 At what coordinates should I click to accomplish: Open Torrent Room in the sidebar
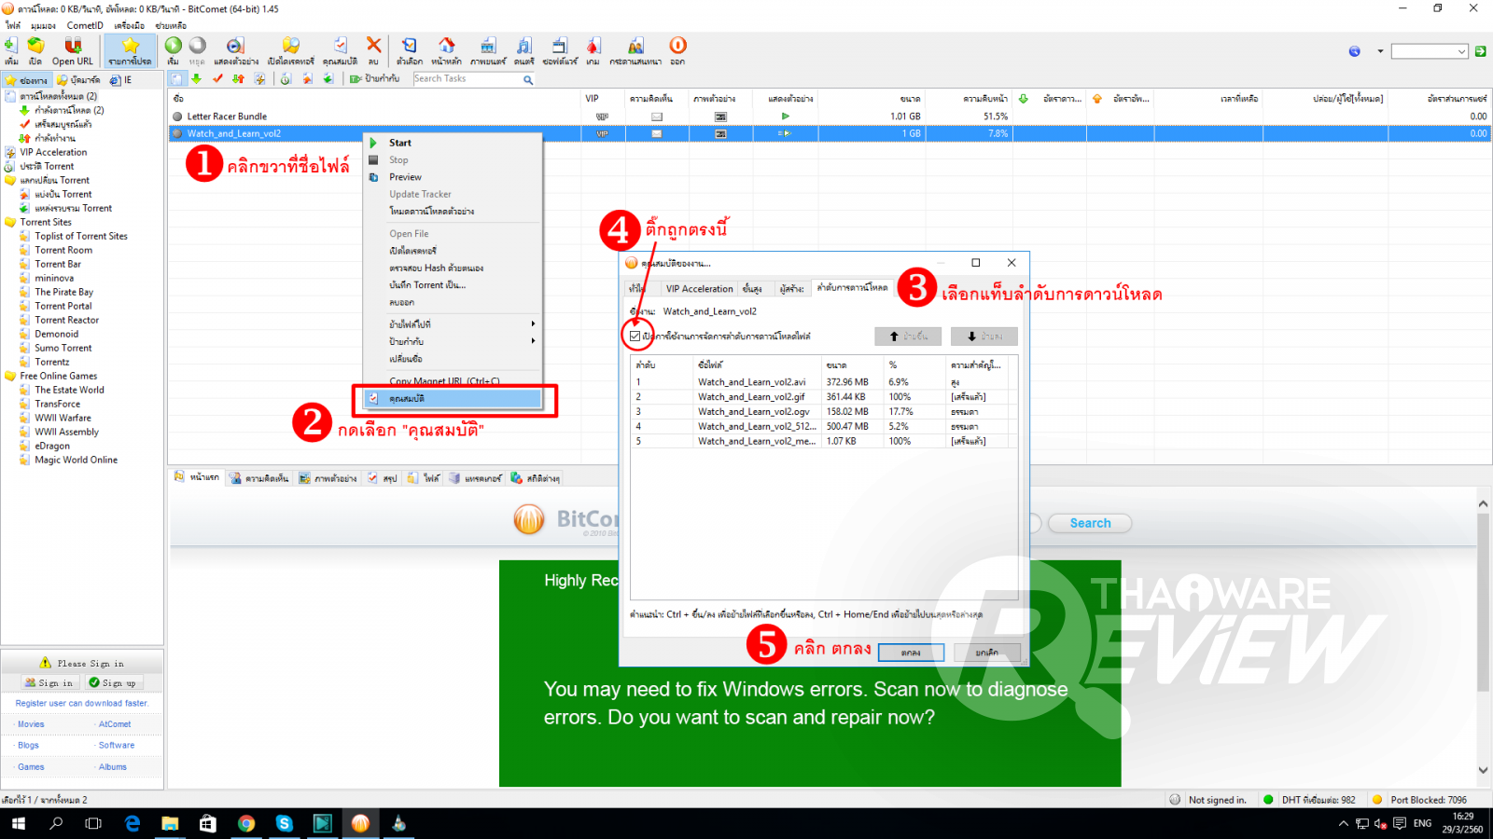click(63, 250)
